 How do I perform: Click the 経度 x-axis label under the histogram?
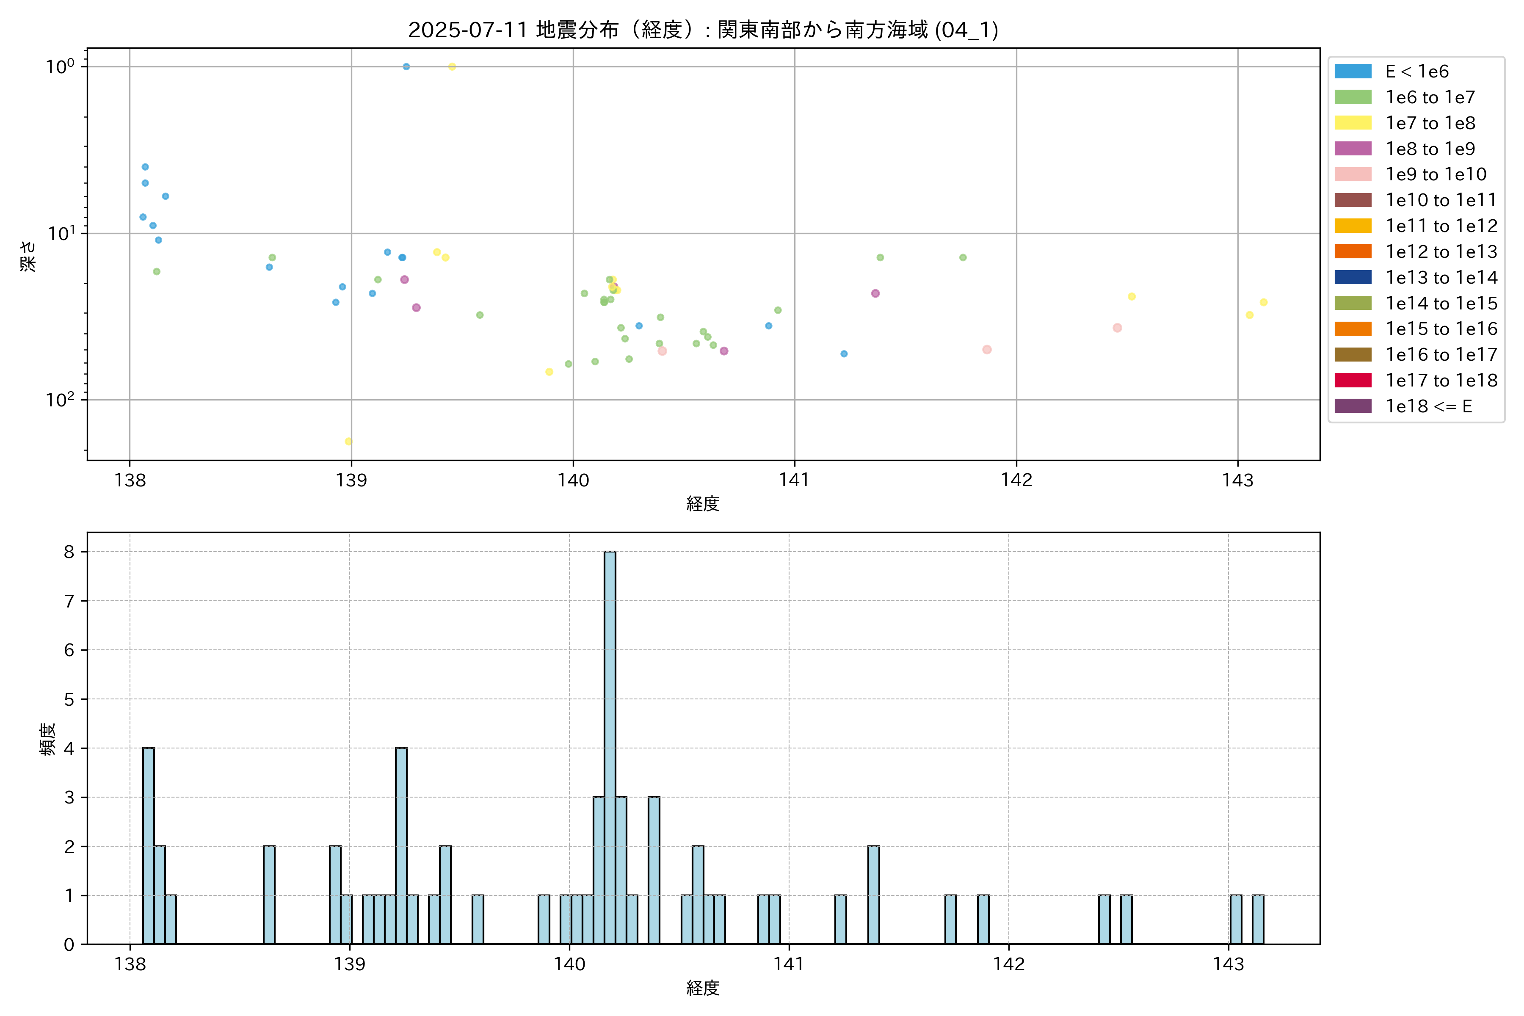(x=703, y=988)
